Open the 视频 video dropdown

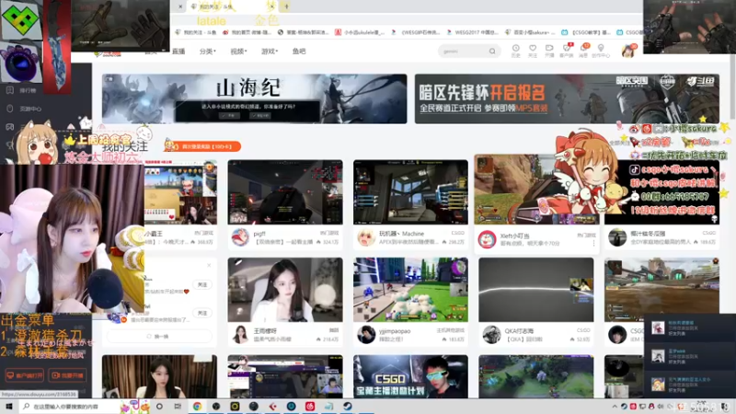click(238, 52)
